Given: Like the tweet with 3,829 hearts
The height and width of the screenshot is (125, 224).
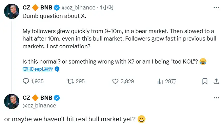Looking at the screenshot, I should 115,81.
